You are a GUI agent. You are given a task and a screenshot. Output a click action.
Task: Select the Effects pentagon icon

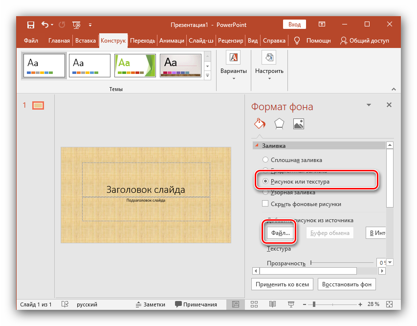[x=279, y=124]
